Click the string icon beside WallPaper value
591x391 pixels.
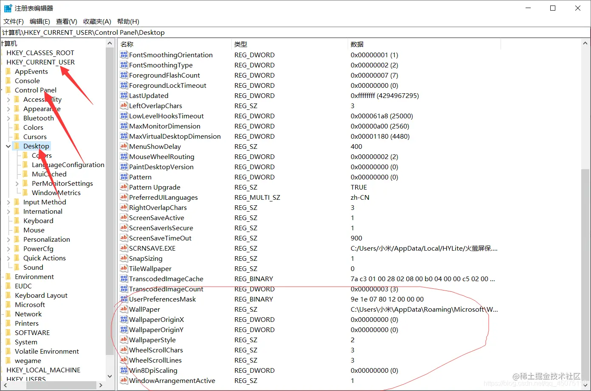tap(124, 309)
